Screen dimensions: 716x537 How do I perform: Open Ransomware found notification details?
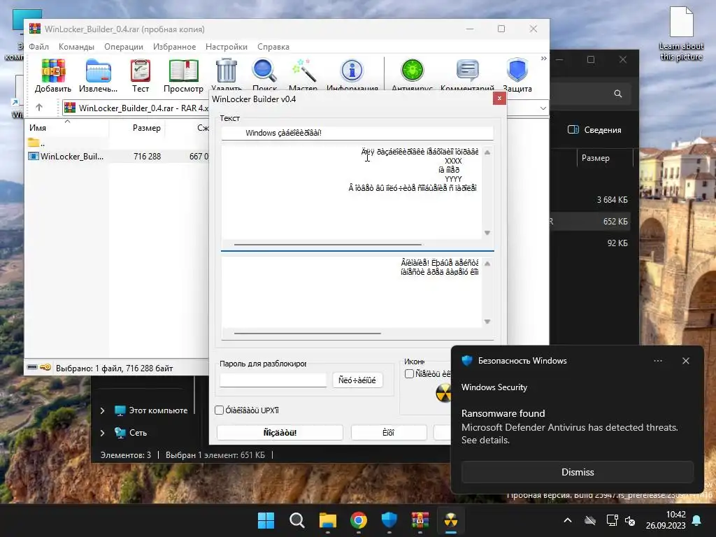coord(570,427)
